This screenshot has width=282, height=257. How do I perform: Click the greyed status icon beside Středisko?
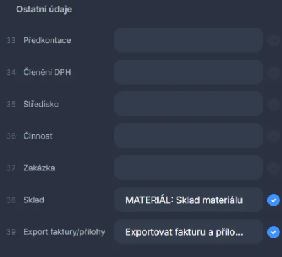pos(274,105)
